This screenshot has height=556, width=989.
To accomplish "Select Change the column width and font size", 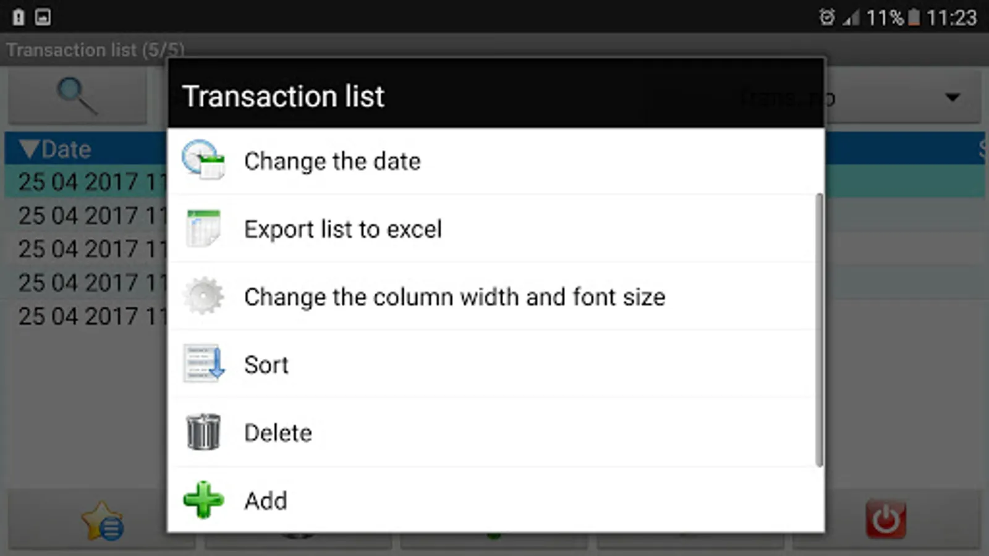I will [454, 297].
